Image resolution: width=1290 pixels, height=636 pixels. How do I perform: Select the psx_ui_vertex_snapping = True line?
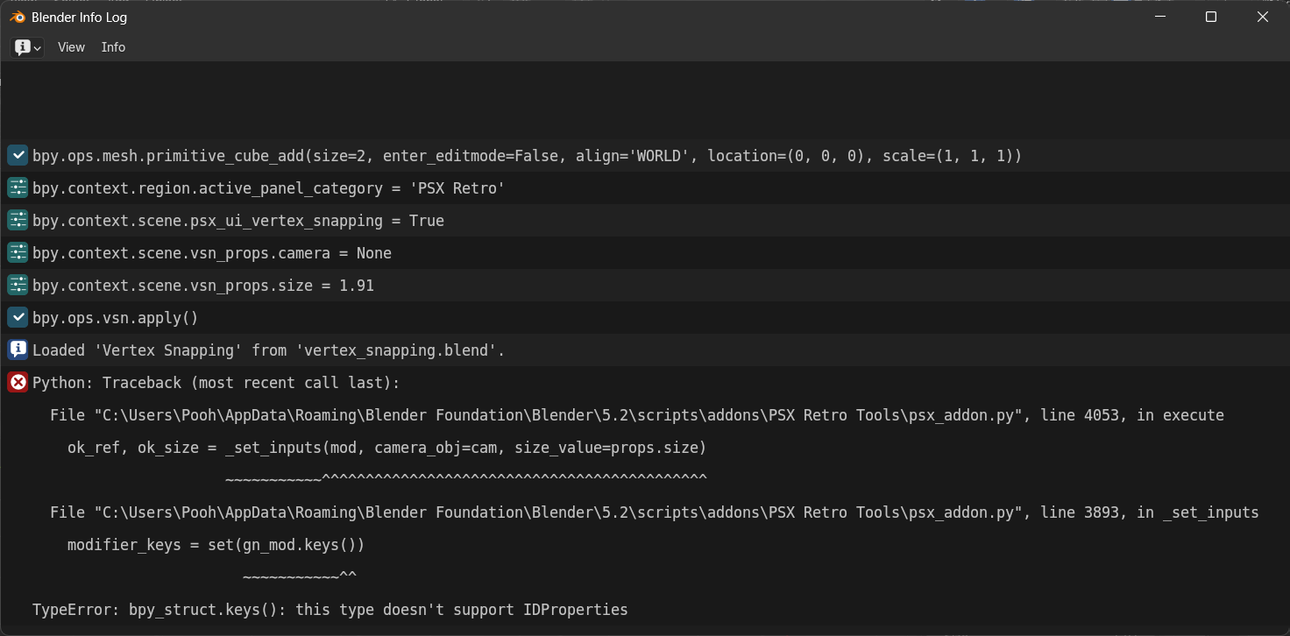tap(645, 221)
